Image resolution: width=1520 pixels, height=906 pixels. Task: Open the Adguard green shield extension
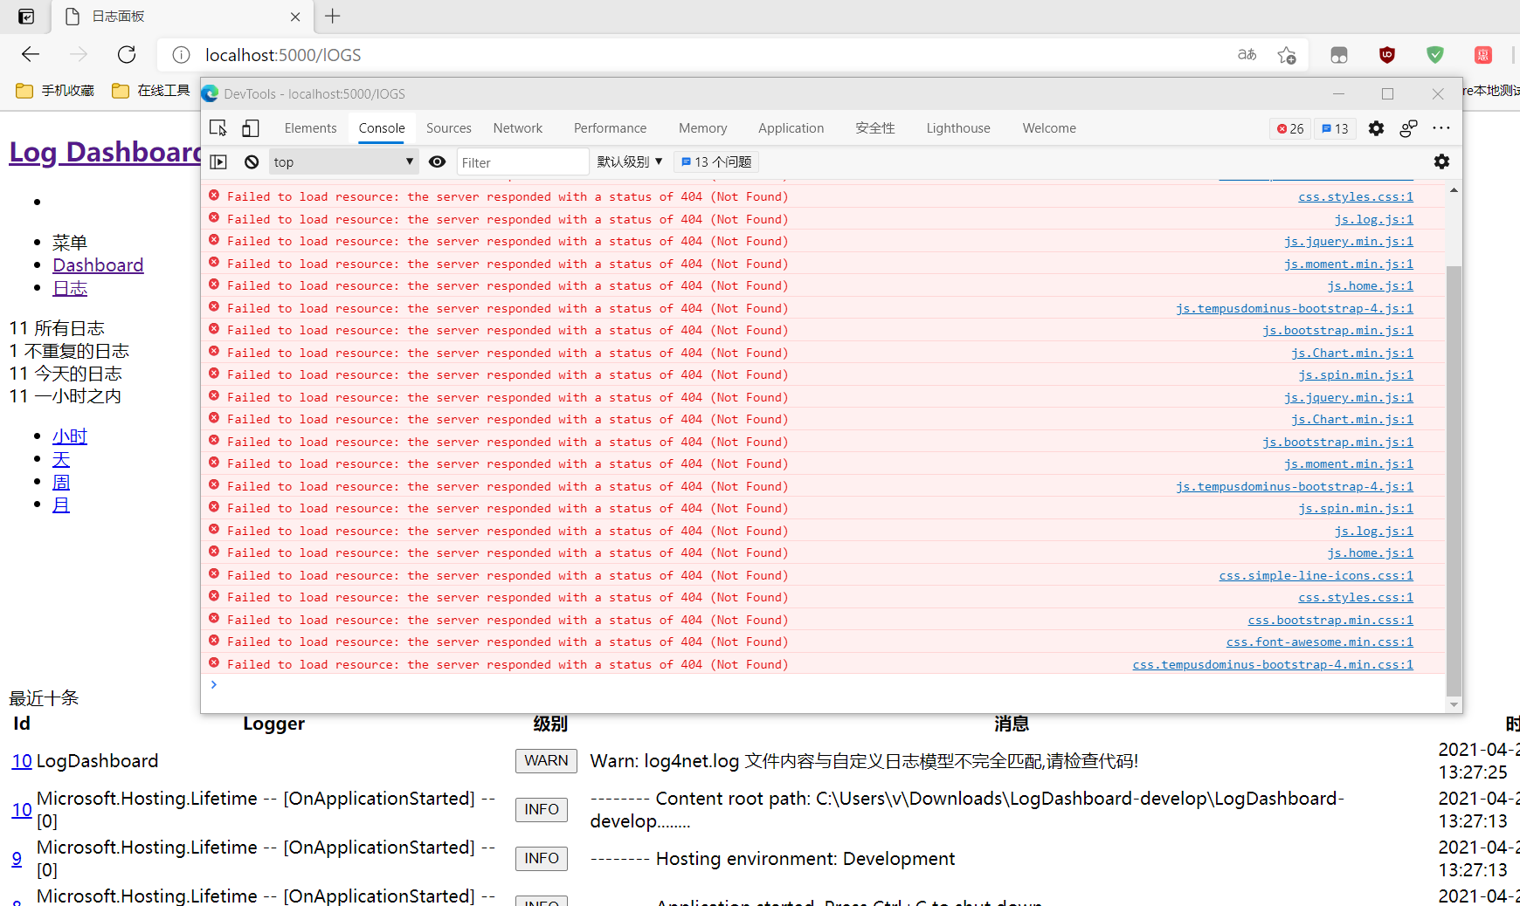pos(1434,54)
